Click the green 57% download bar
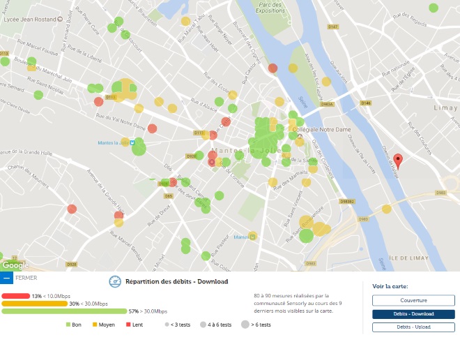 tap(63, 311)
